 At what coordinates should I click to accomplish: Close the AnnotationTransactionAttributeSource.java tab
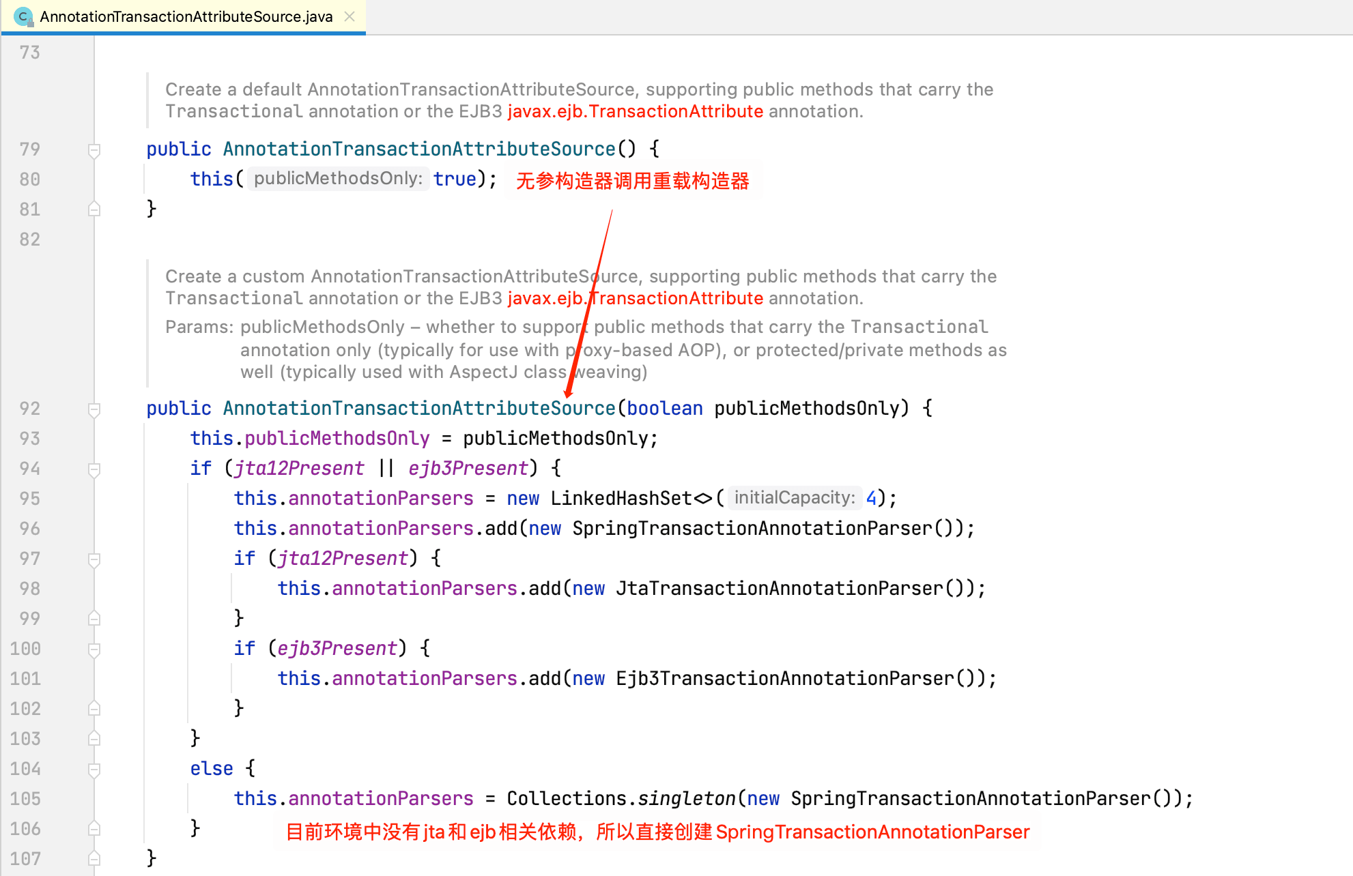coord(350,16)
